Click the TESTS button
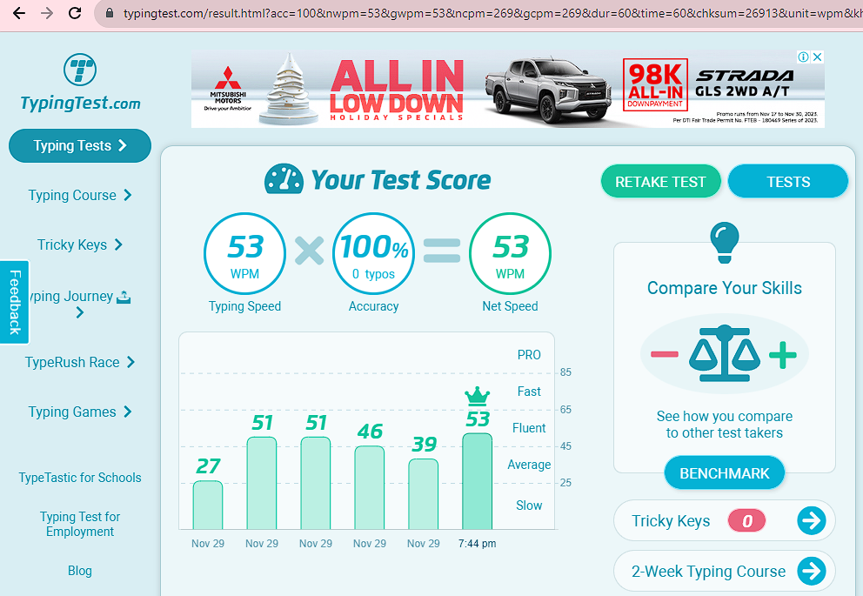863x596 pixels. click(787, 182)
